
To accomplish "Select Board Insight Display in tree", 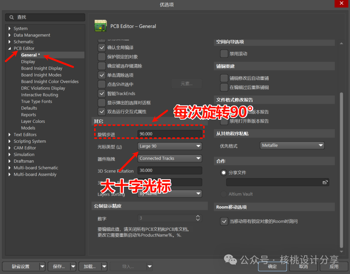I will [42, 68].
